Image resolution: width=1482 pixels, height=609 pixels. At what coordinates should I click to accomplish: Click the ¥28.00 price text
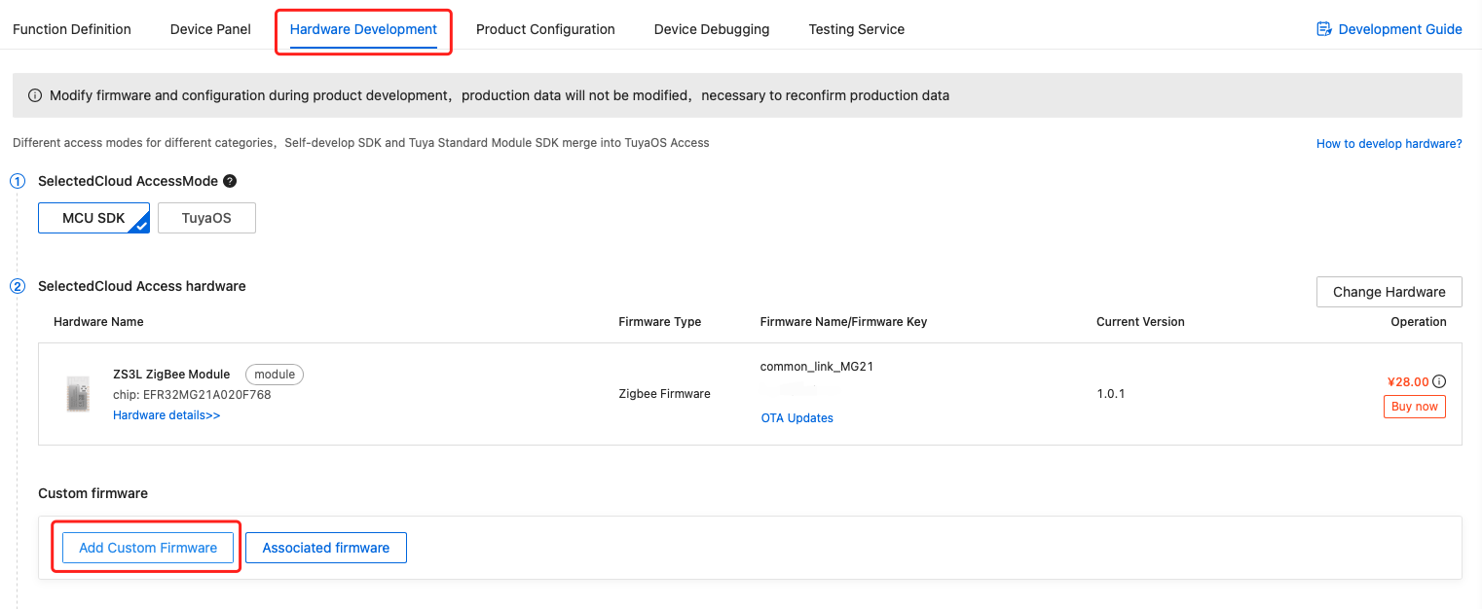tap(1408, 381)
